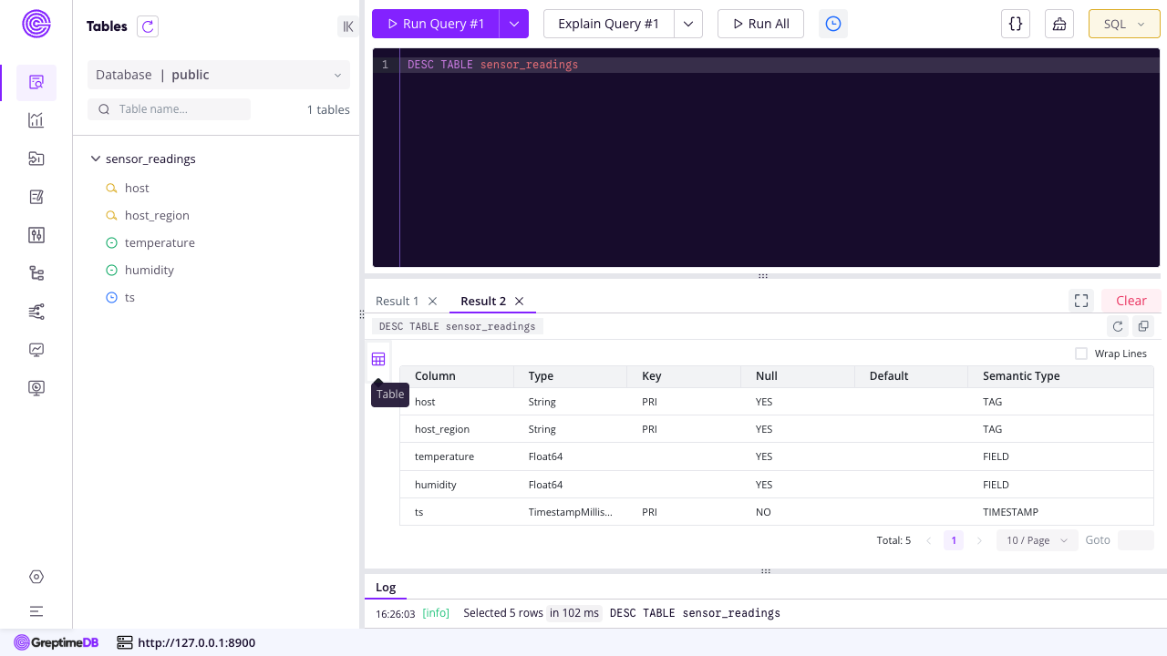Click the http://127.0.0.1:8900 status text
Image resolution: width=1167 pixels, height=656 pixels.
[x=197, y=643]
